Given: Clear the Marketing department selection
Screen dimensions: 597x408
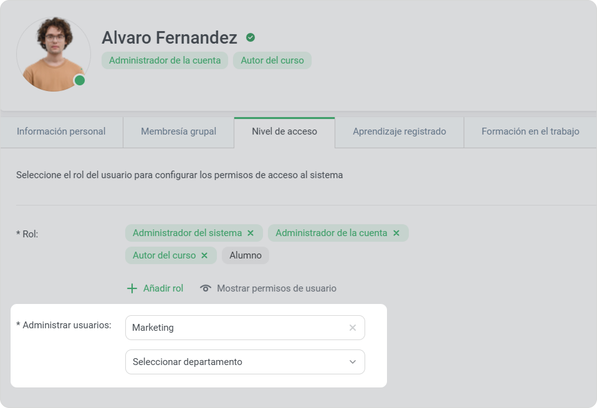Looking at the screenshot, I should click(x=353, y=328).
